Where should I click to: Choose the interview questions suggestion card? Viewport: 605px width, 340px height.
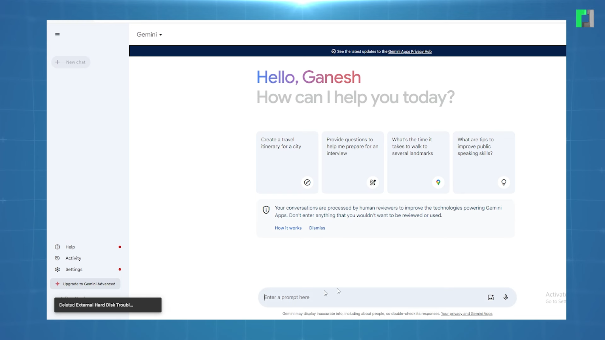click(353, 162)
